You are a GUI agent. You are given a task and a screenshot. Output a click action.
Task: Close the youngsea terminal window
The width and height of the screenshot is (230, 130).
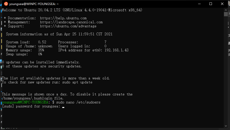point(222,4)
